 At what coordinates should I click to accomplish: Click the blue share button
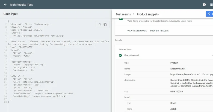210,14
